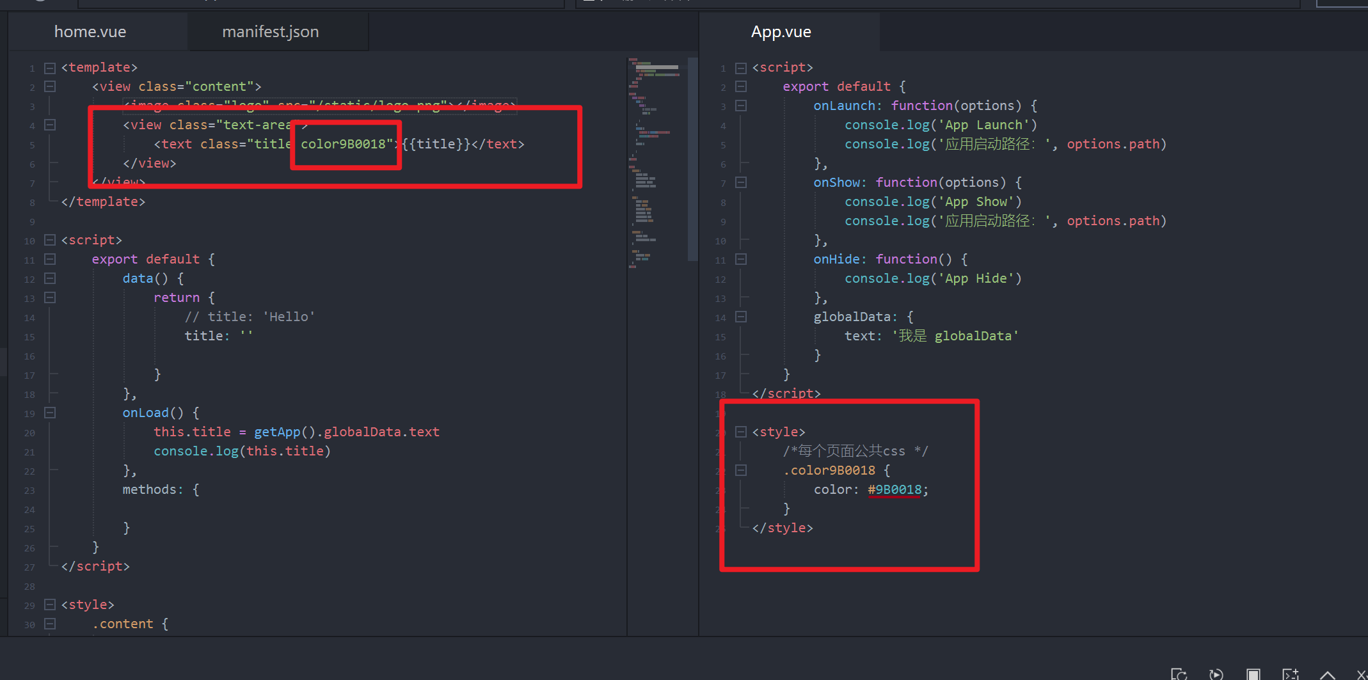The image size is (1368, 680).
Task: Collapse the <script> block in App.vue
Action: click(x=741, y=67)
